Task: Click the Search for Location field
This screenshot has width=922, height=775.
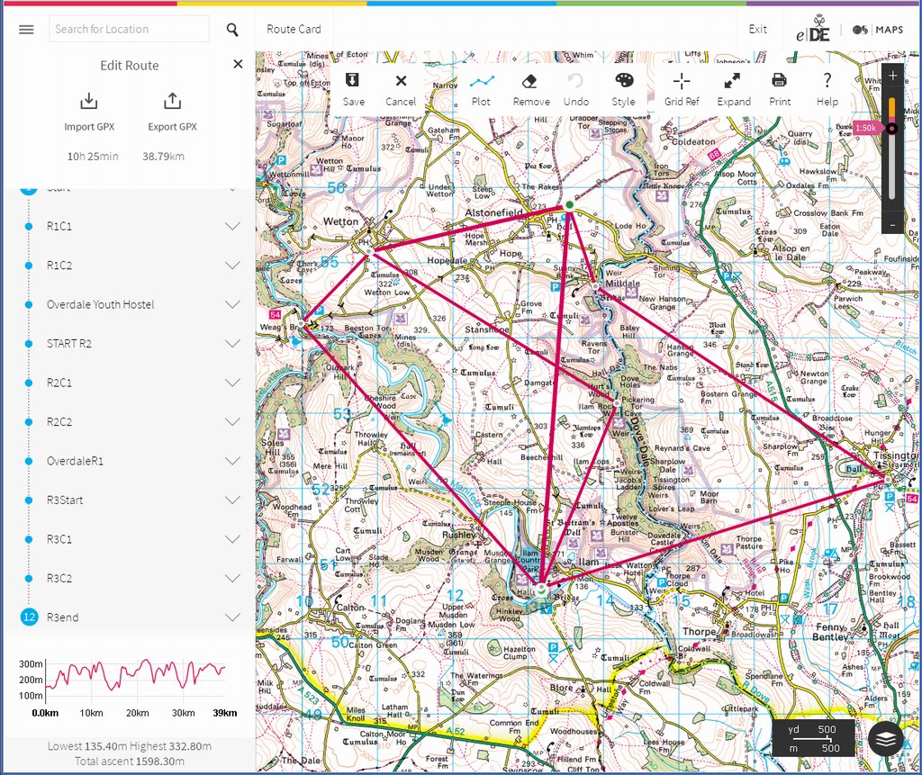Action: [129, 30]
